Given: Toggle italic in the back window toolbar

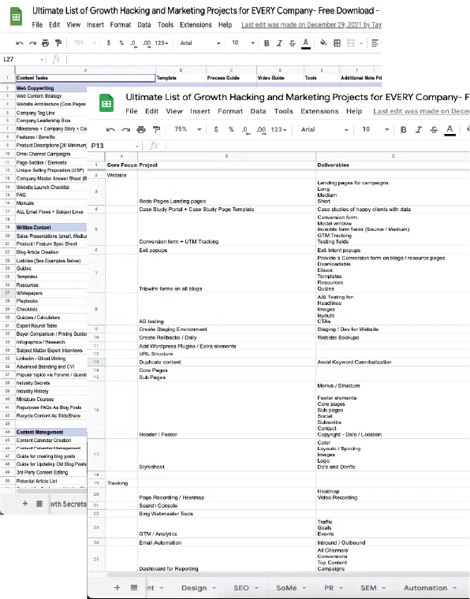Looking at the screenshot, I should point(279,43).
